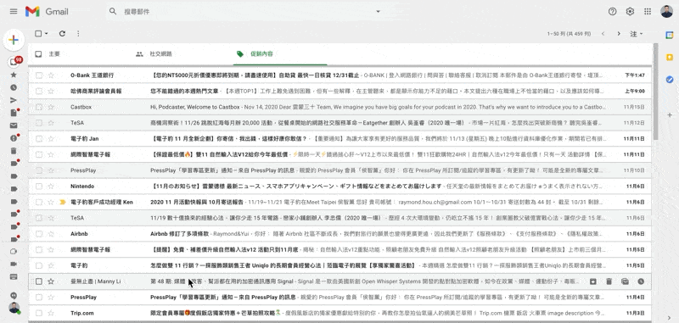
Task: Click the 搜尋郵件 search field
Action: click(246, 11)
